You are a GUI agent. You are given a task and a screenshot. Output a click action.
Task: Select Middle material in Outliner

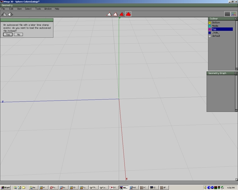[215, 26]
